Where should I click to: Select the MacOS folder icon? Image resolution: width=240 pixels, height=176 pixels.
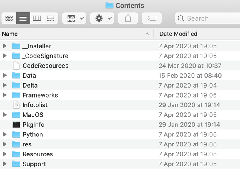(16, 115)
